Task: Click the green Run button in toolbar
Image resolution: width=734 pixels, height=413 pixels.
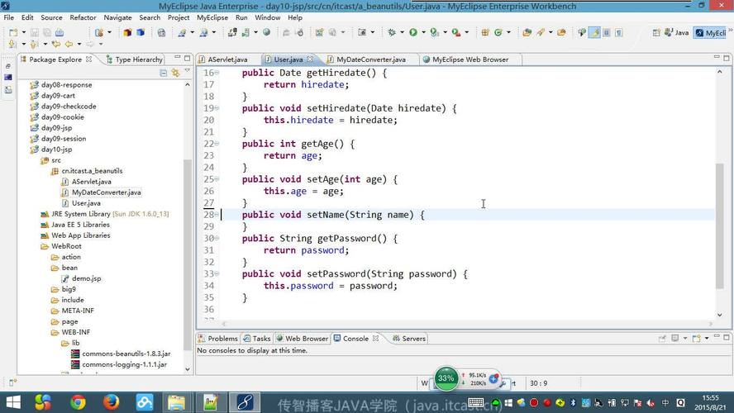Action: [412, 33]
